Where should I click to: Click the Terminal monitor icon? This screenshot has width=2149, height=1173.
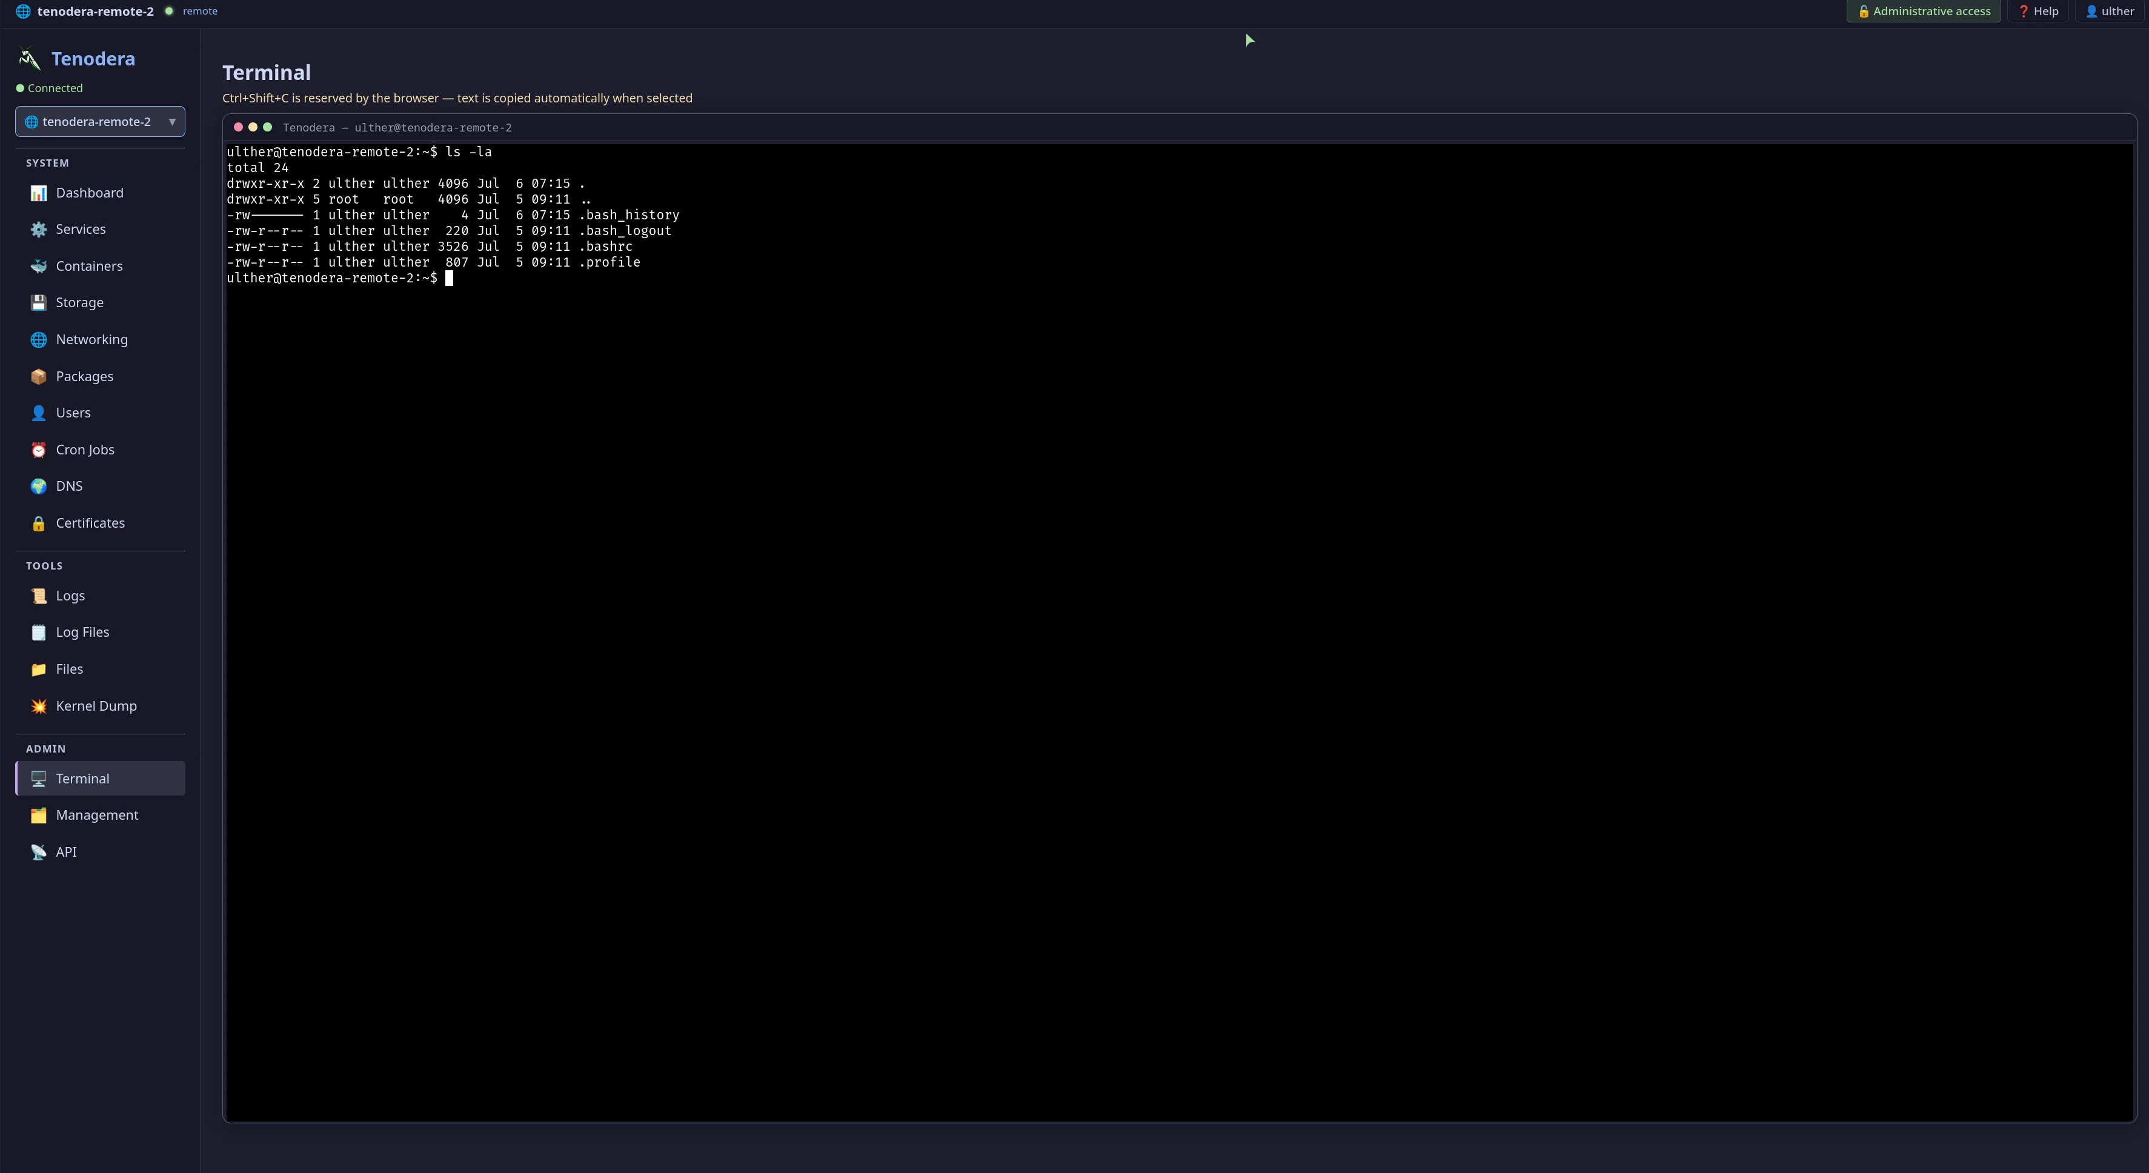coord(38,779)
